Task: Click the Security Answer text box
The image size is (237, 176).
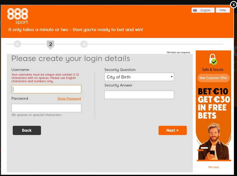Action: (x=139, y=95)
